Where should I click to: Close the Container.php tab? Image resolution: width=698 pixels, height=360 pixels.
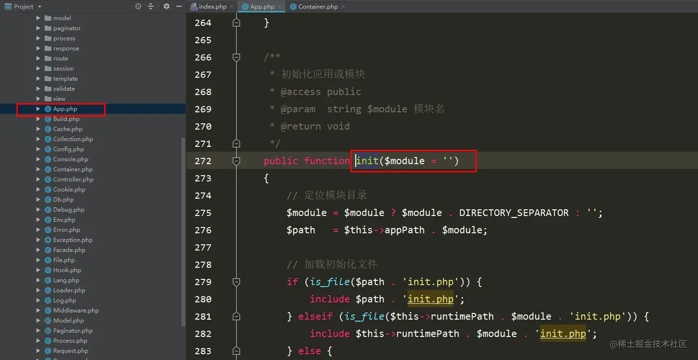click(x=343, y=7)
